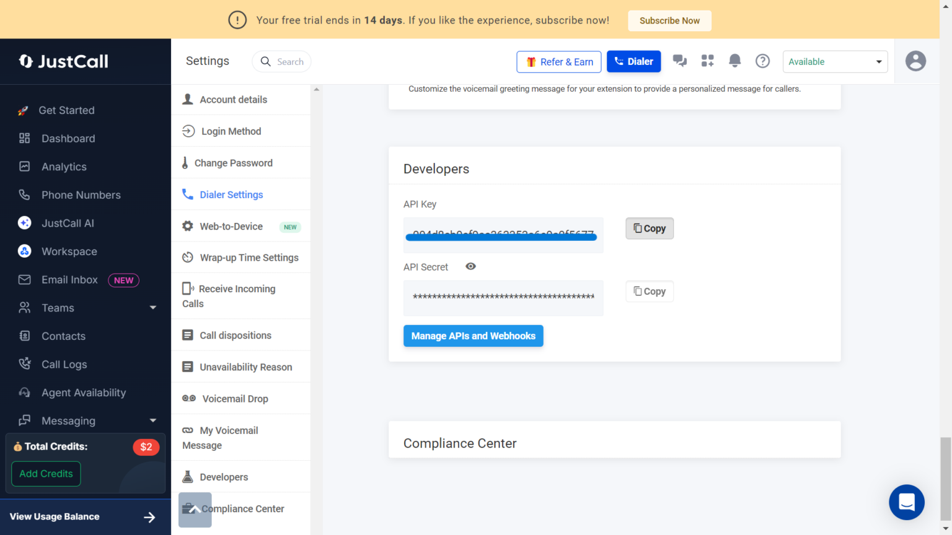Expand the Messaging menu
952x535 pixels.
[x=152, y=421]
